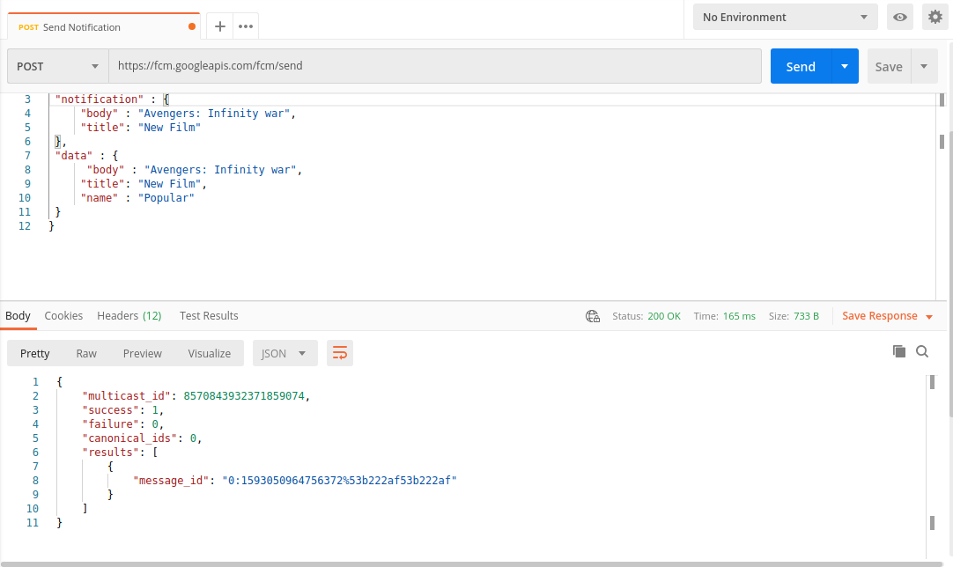Open the POST method dropdown
The width and height of the screenshot is (953, 567).
tap(57, 66)
